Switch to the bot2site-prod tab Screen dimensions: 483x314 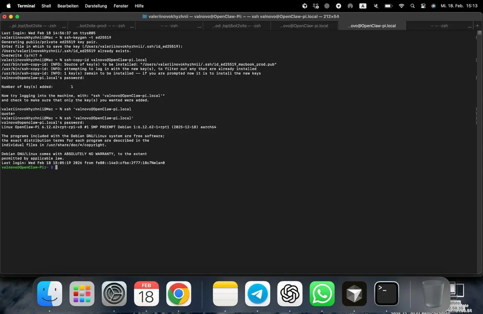point(101,26)
